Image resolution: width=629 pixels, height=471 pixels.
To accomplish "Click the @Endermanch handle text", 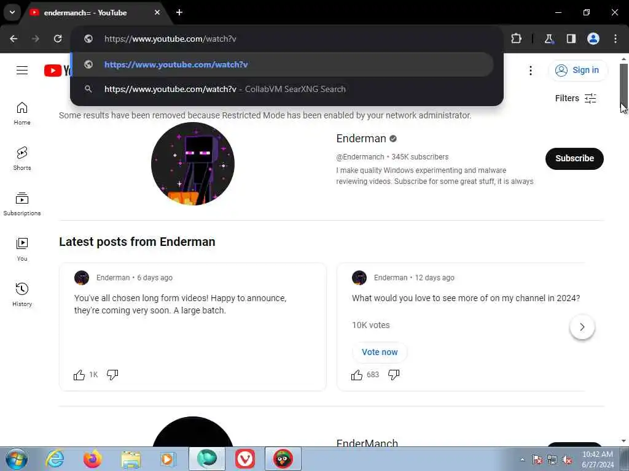I will [360, 157].
